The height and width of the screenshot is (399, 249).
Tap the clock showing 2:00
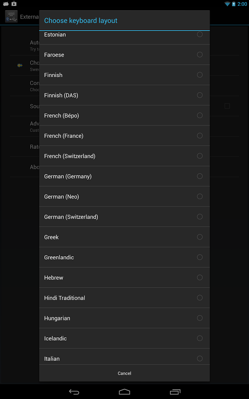242,4
